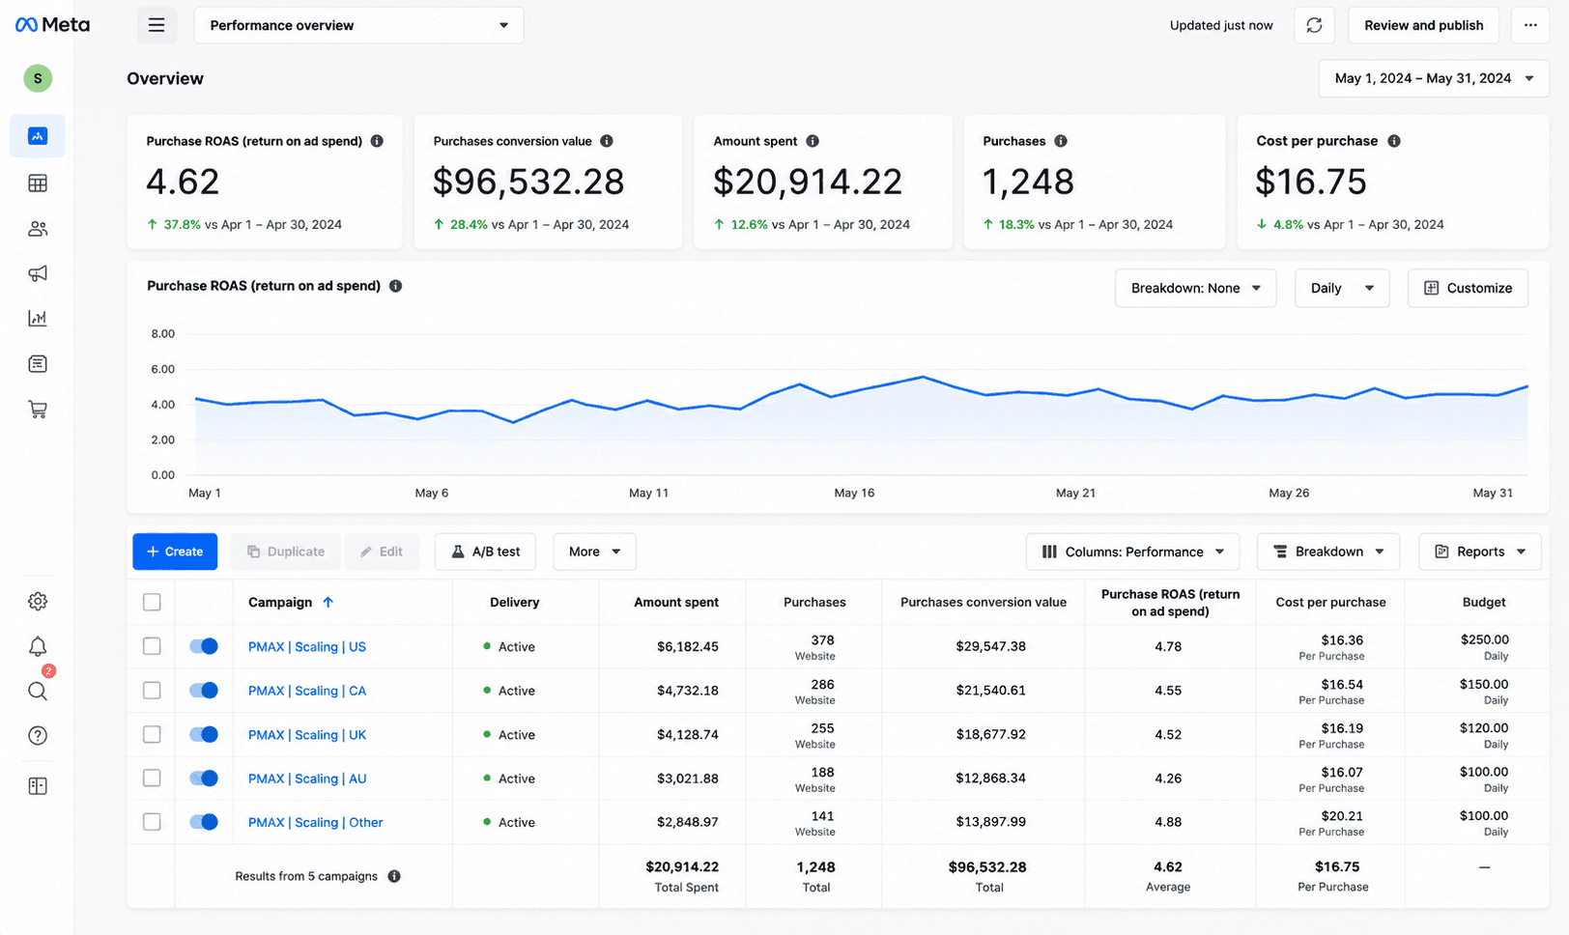Toggle the sidebar panel layout icon
The height and width of the screenshot is (935, 1569).
(x=38, y=786)
